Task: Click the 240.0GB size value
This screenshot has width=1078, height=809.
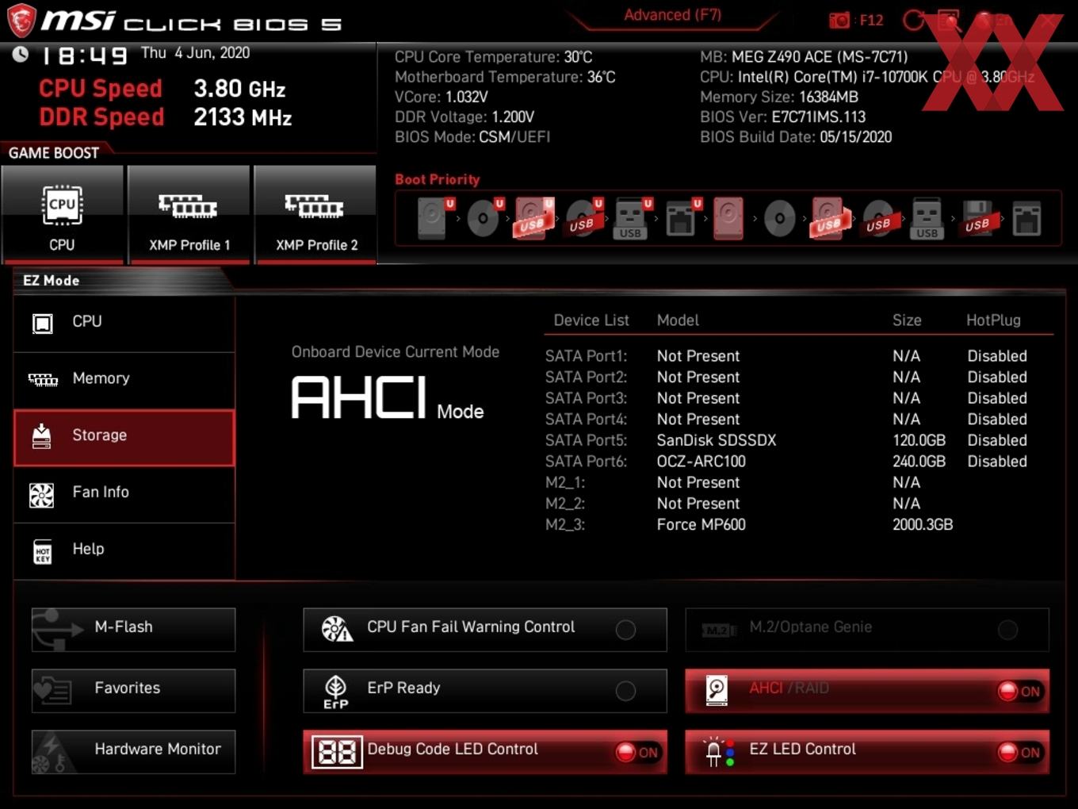Action: pos(919,462)
